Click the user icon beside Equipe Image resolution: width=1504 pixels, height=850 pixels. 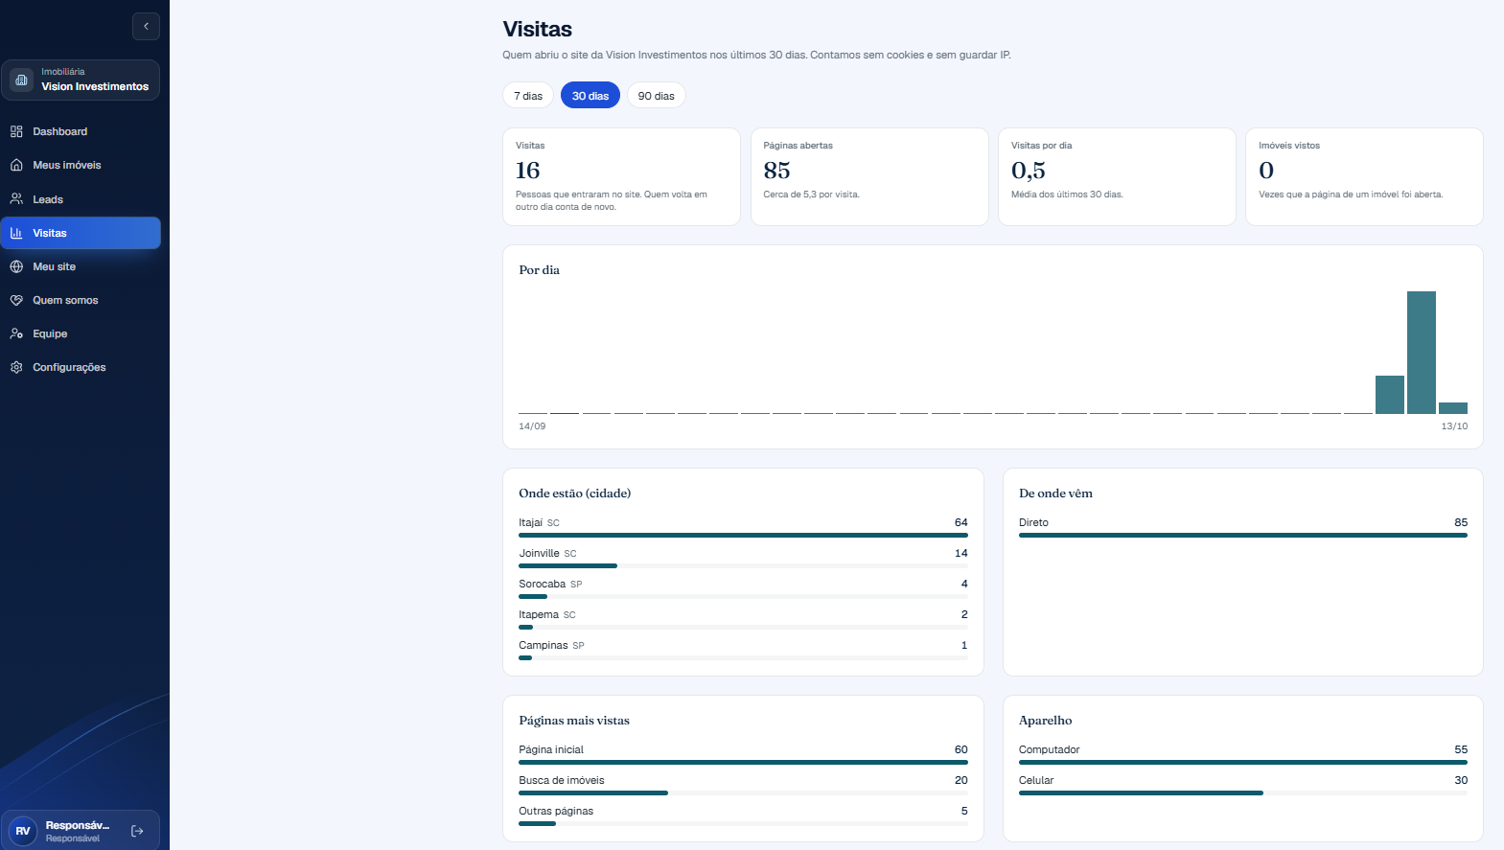tap(16, 333)
